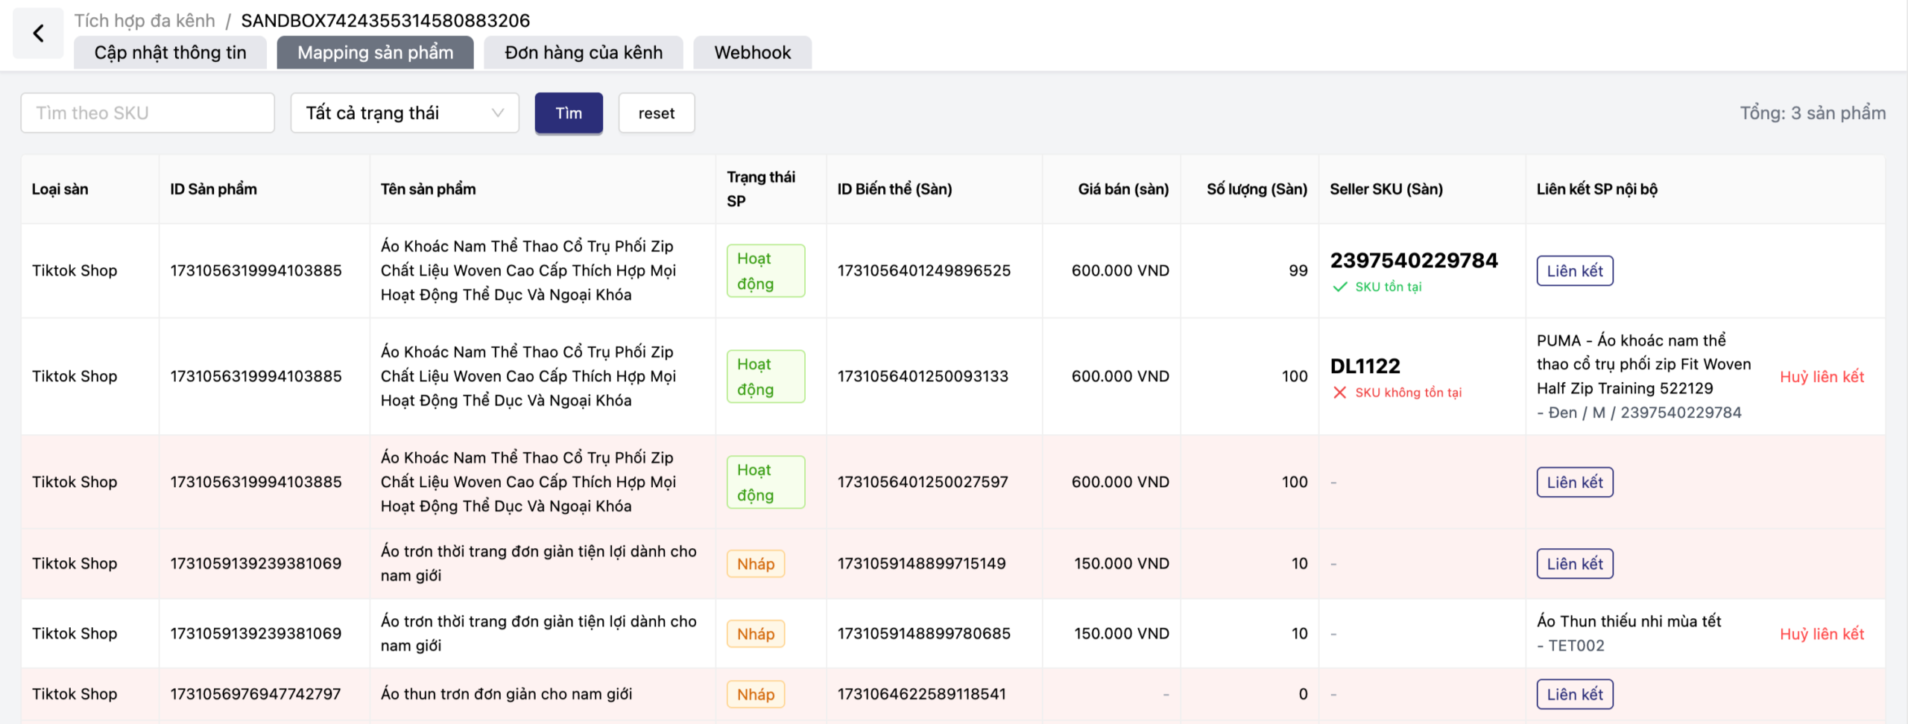Image resolution: width=1908 pixels, height=724 pixels.
Task: Focus the Tìm theo SKU search field
Action: (x=148, y=113)
